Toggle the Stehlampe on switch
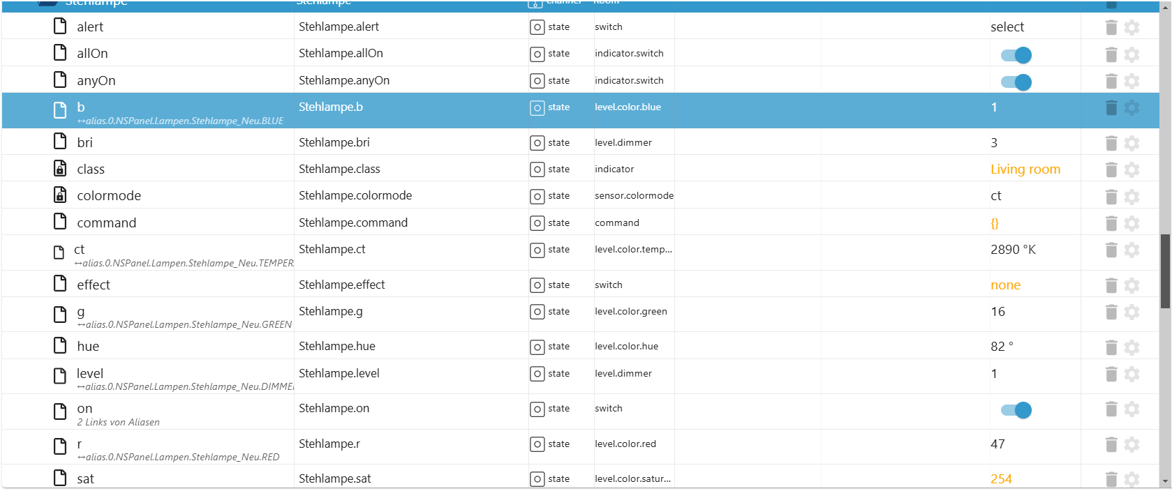The width and height of the screenshot is (1172, 491). tap(1016, 410)
